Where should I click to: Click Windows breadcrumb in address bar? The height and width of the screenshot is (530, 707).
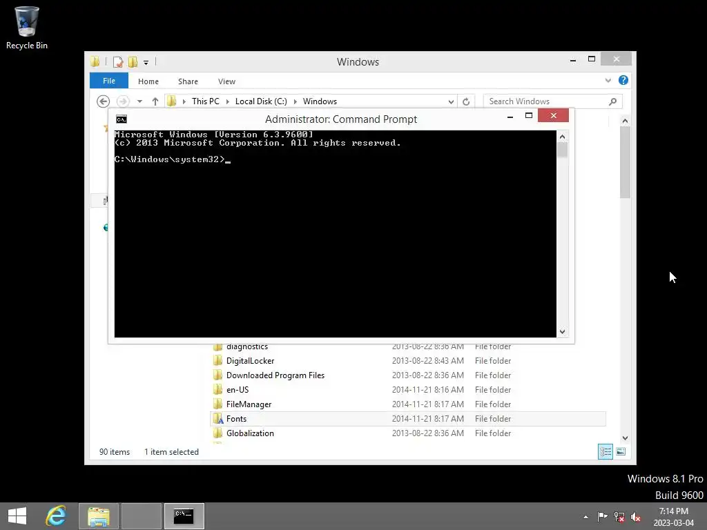coord(320,101)
